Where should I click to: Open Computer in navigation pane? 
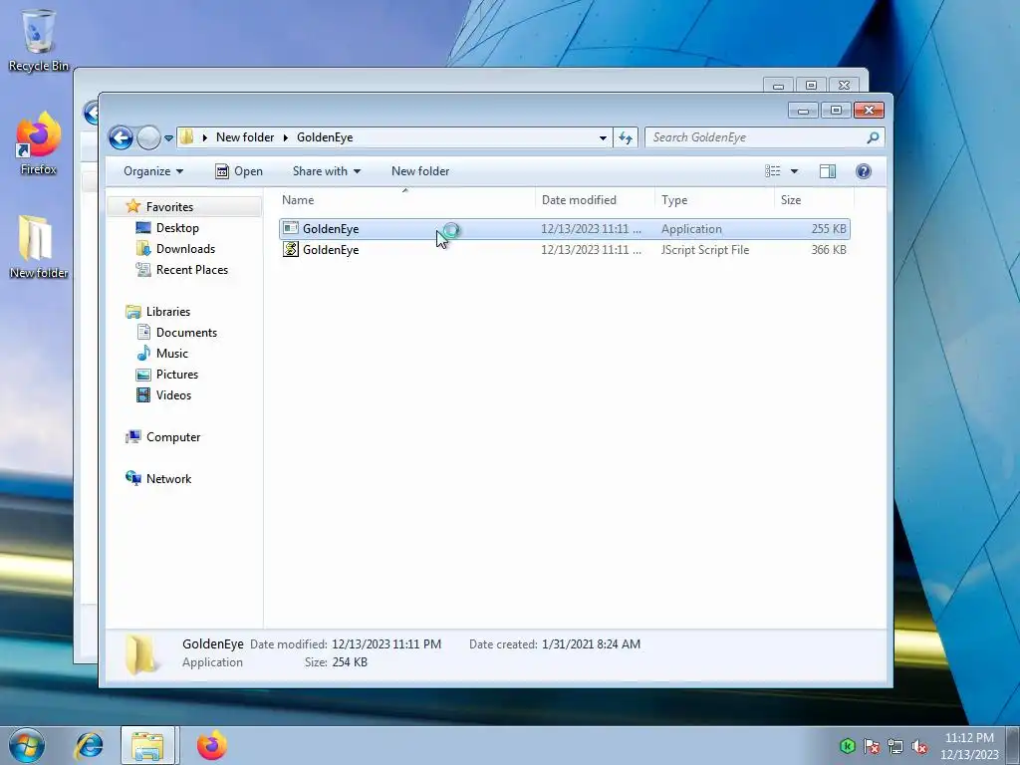(x=173, y=437)
